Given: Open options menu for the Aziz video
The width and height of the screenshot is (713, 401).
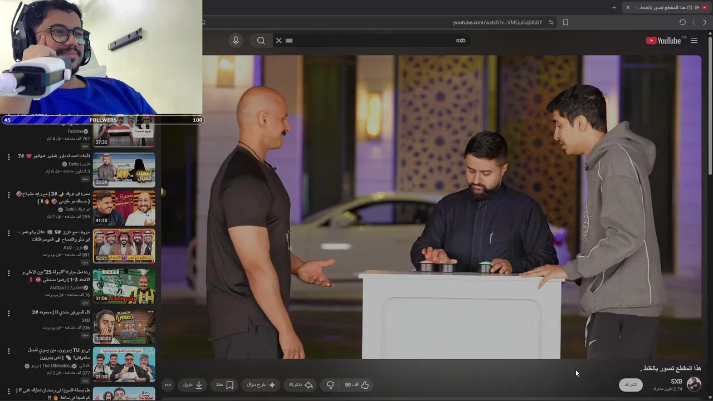Looking at the screenshot, I should [x=8, y=233].
